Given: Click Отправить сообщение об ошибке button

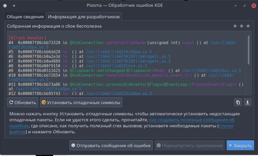Looking at the screenshot, I should (111, 145).
